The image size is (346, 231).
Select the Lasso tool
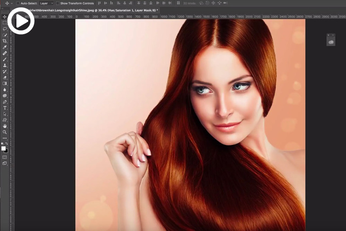(4, 29)
